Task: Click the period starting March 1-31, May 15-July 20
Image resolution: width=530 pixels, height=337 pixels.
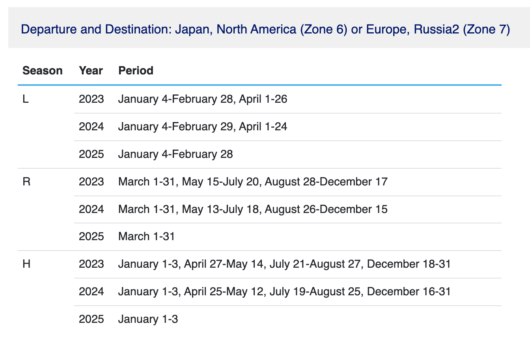Action: tap(253, 182)
